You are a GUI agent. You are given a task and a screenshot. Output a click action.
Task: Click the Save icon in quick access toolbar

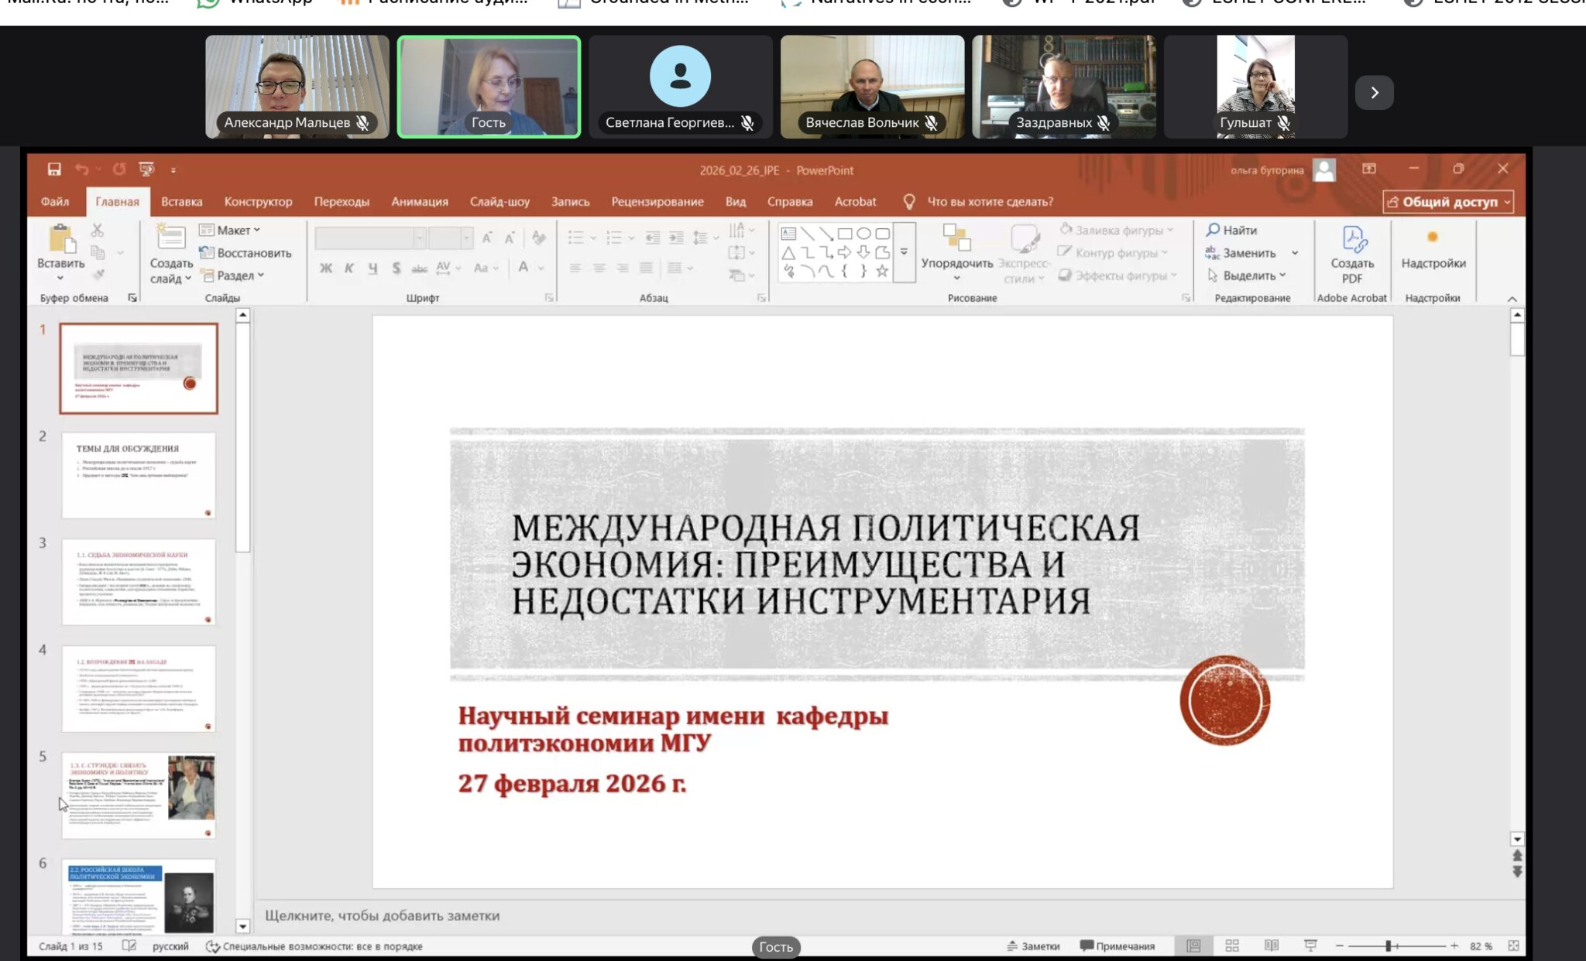tap(53, 169)
